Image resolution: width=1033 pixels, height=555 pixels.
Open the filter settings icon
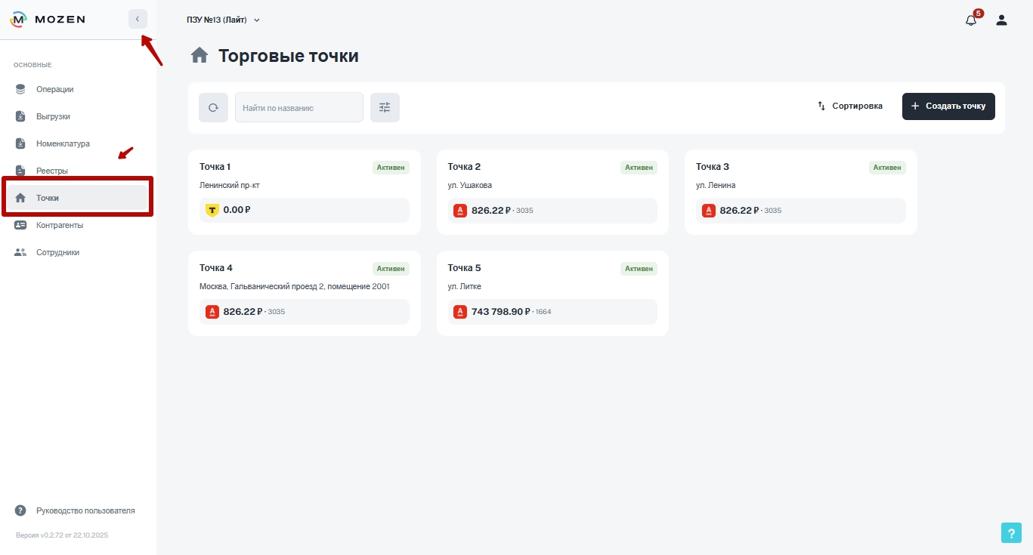coord(385,107)
